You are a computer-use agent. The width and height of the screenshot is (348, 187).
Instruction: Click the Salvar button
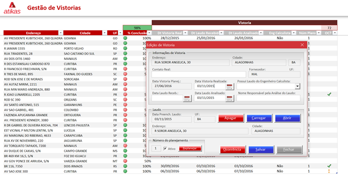coord(261,149)
